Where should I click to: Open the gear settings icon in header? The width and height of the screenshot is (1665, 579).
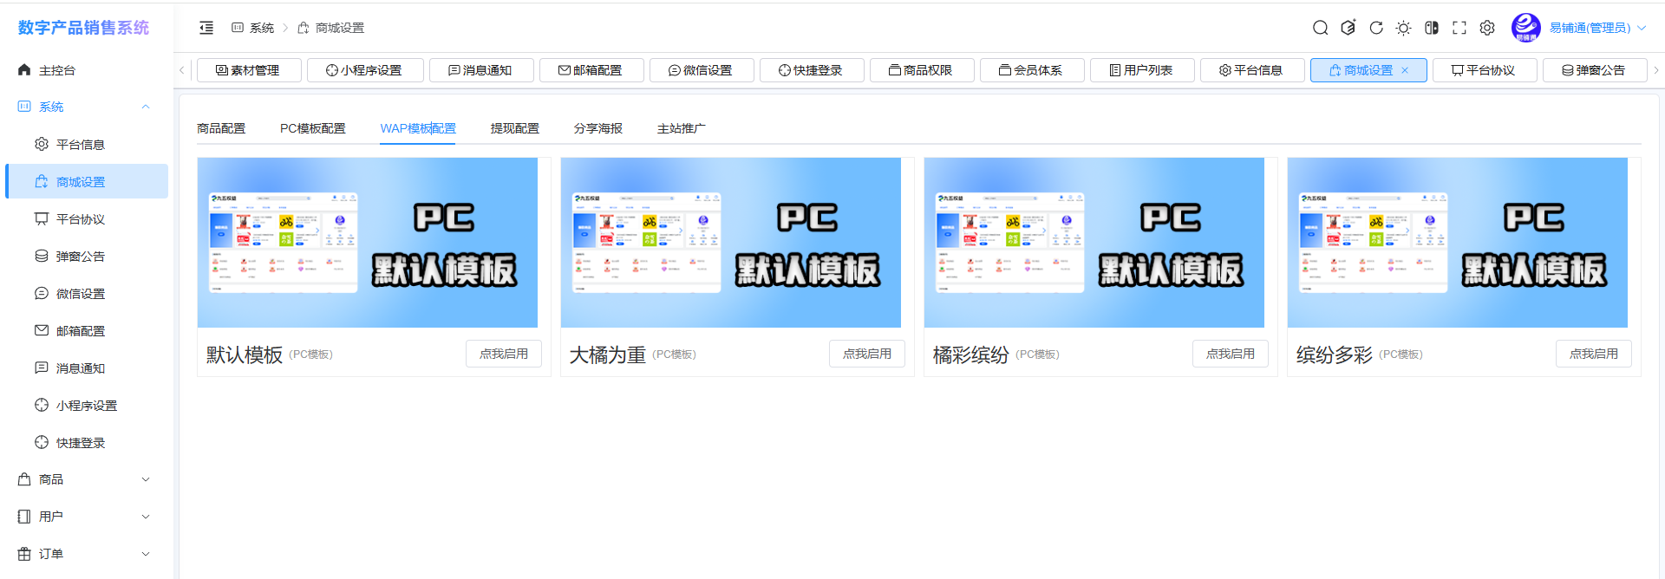pos(1487,28)
